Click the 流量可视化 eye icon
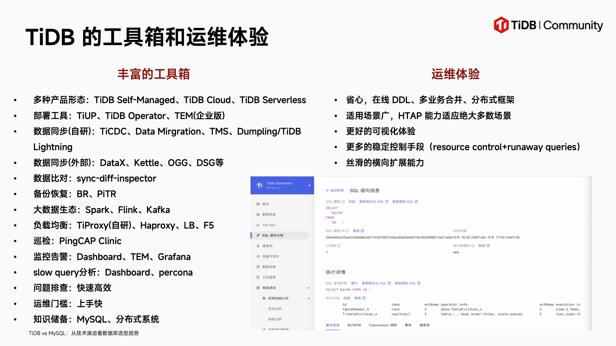This screenshot has height=346, width=616. (x=258, y=256)
